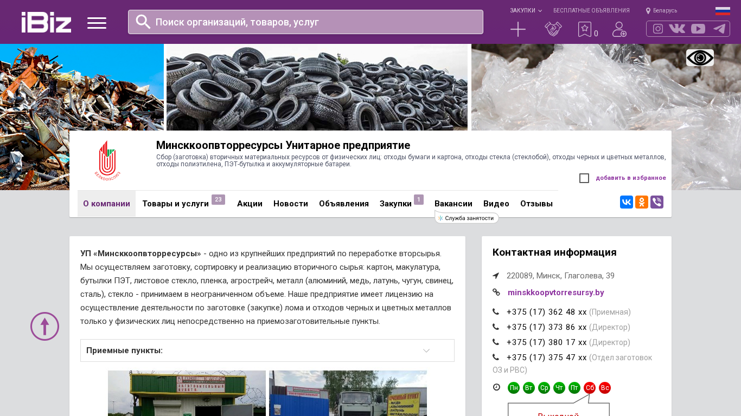This screenshot has height=416, width=741.
Task: Open the green collection kiosk photo
Action: (x=187, y=393)
